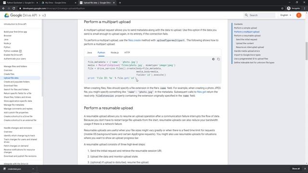Close the downloads bar
Viewport: 308px width, 173px height.
click(x=305, y=169)
